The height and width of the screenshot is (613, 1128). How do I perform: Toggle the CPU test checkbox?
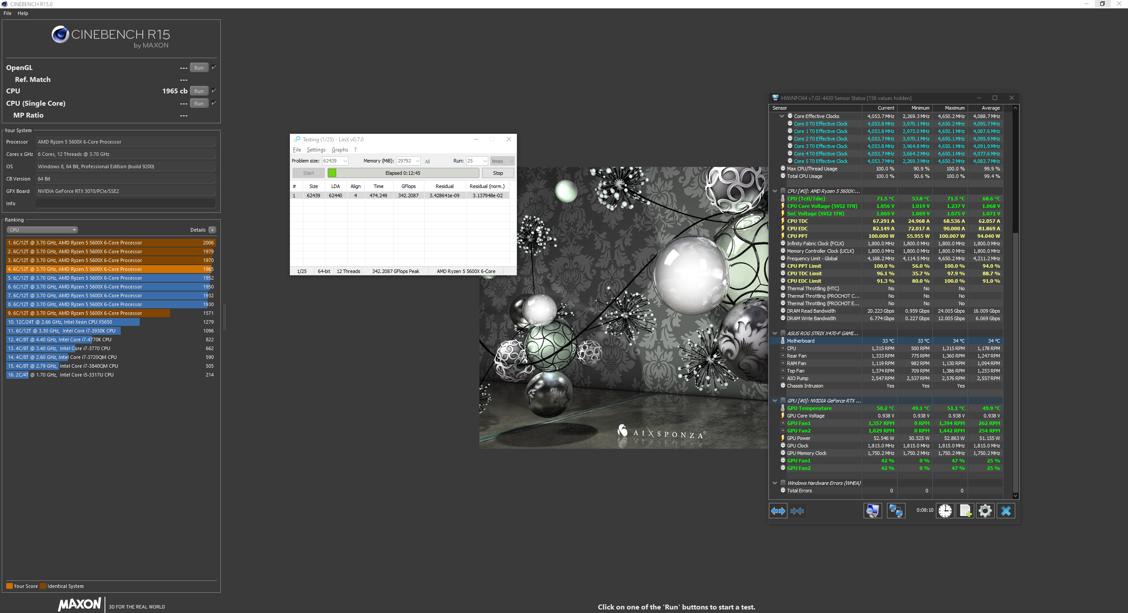[214, 91]
